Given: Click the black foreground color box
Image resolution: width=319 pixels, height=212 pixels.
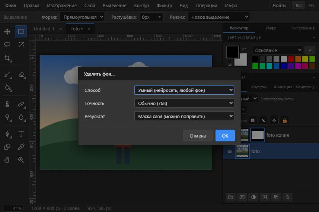Looking at the screenshot, I should [233, 52].
